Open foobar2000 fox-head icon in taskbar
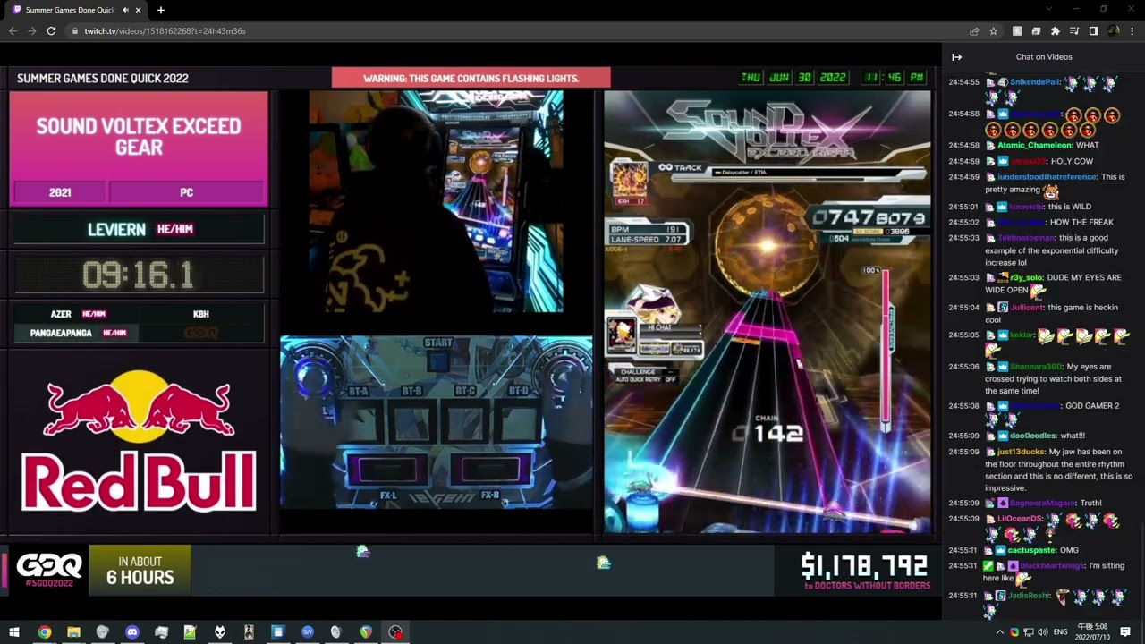 [x=219, y=632]
